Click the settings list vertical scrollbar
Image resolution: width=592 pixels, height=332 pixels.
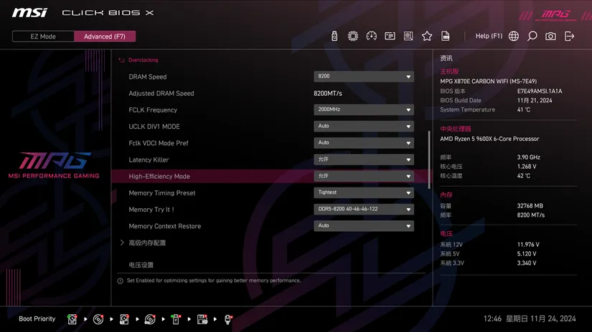pyautogui.click(x=429, y=159)
